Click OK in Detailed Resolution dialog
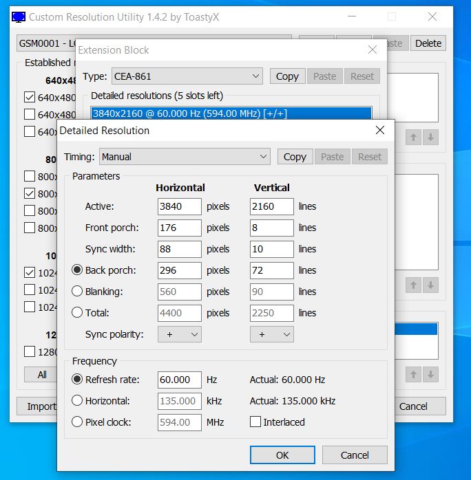 [282, 455]
